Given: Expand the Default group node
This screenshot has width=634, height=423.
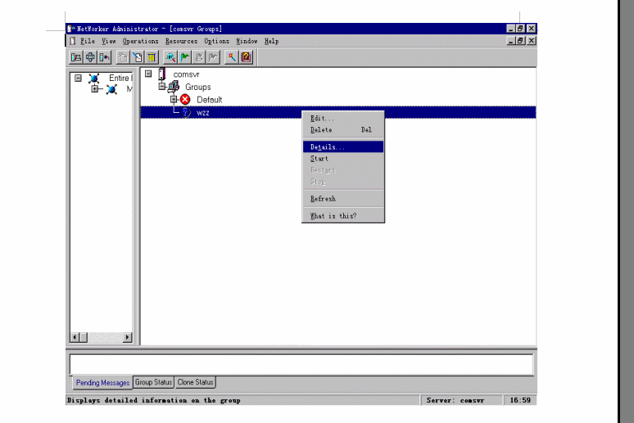Looking at the screenshot, I should (174, 100).
